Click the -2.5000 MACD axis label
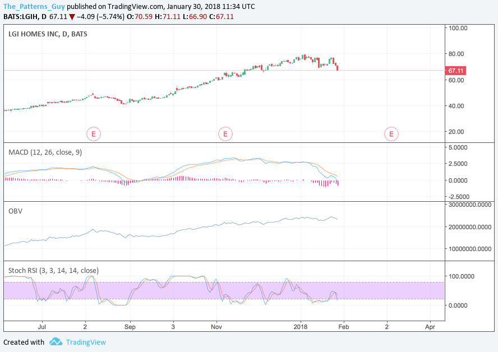 pyautogui.click(x=459, y=197)
